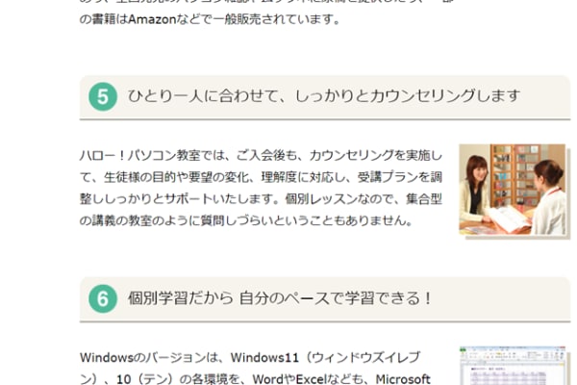577x385 pixels.
Task: Click line starting '整ししっかりとサポートいたします'
Action: pos(261,199)
